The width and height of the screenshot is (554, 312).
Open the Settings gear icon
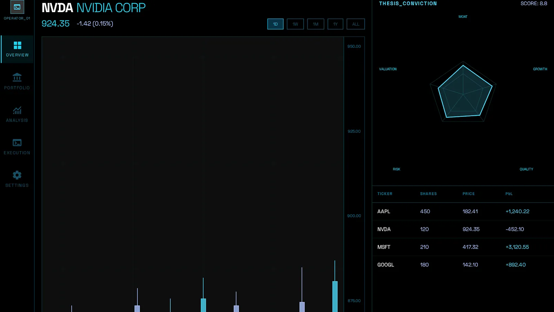17,175
